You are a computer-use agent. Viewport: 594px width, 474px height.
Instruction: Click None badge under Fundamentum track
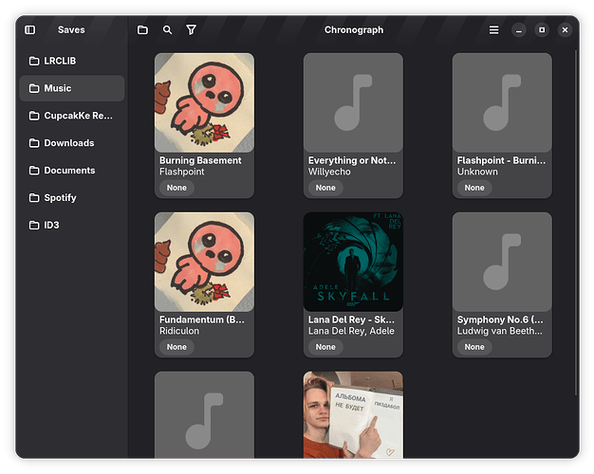pos(176,347)
